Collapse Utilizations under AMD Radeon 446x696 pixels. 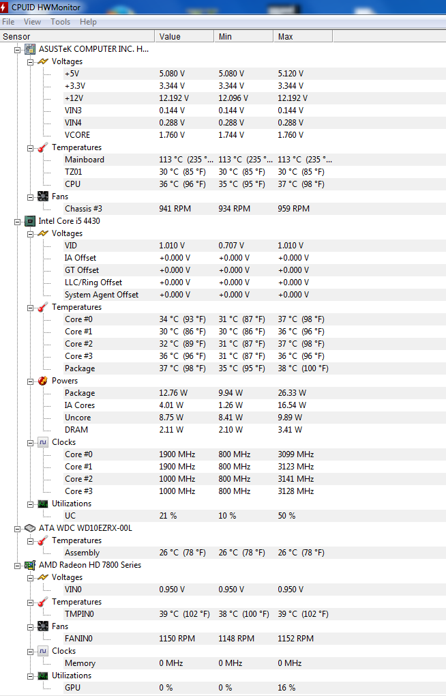click(30, 676)
